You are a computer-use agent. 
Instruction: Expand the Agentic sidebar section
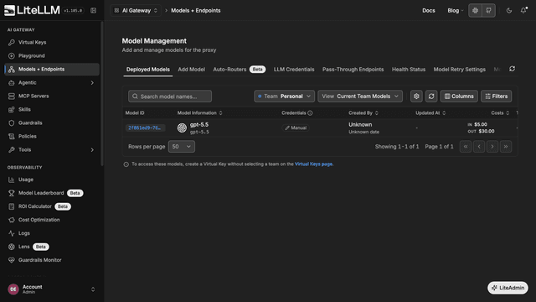(x=52, y=82)
